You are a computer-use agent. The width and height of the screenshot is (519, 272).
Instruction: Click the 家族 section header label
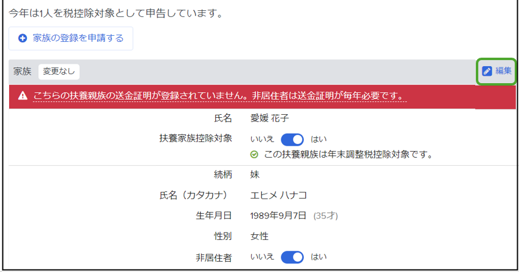click(x=22, y=72)
